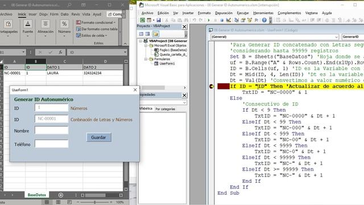Screen dimensions: 364x205
Task: Click the Reset stop square icon in VBA toolbar
Action: pyautogui.click(x=222, y=20)
